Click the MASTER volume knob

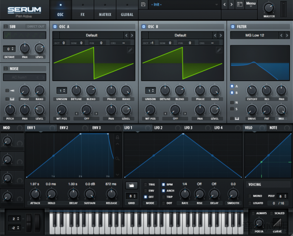[269, 8]
